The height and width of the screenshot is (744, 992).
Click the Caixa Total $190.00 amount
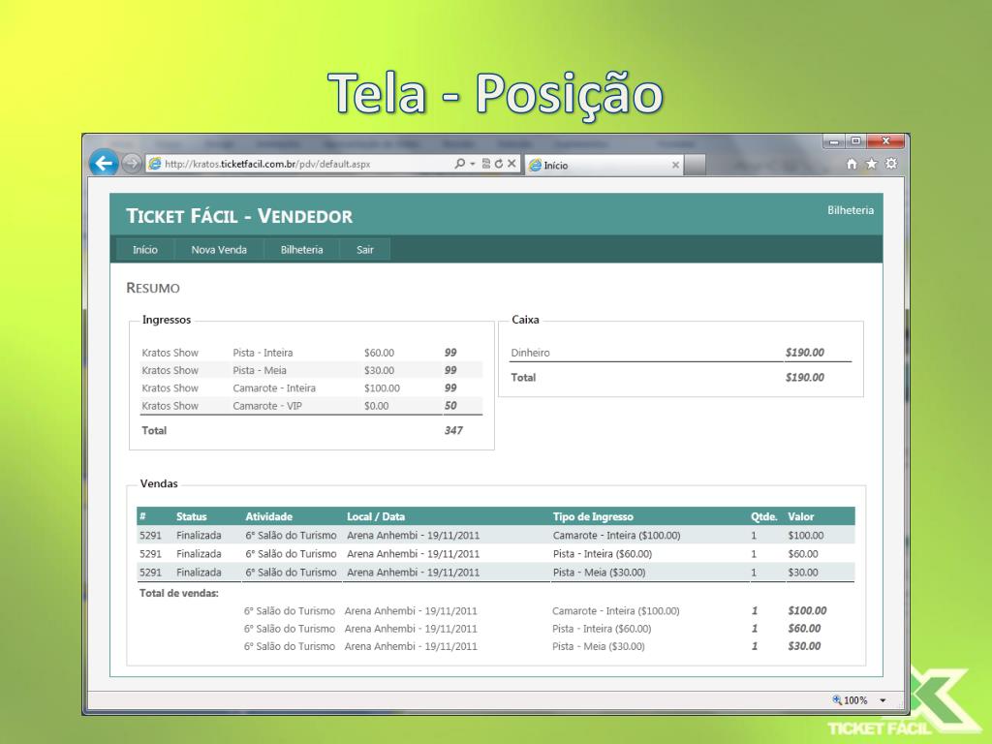[x=805, y=377]
